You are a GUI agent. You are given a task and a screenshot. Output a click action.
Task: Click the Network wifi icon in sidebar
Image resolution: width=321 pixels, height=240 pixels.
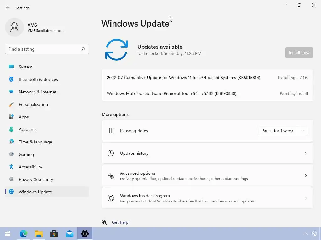[x=11, y=92]
